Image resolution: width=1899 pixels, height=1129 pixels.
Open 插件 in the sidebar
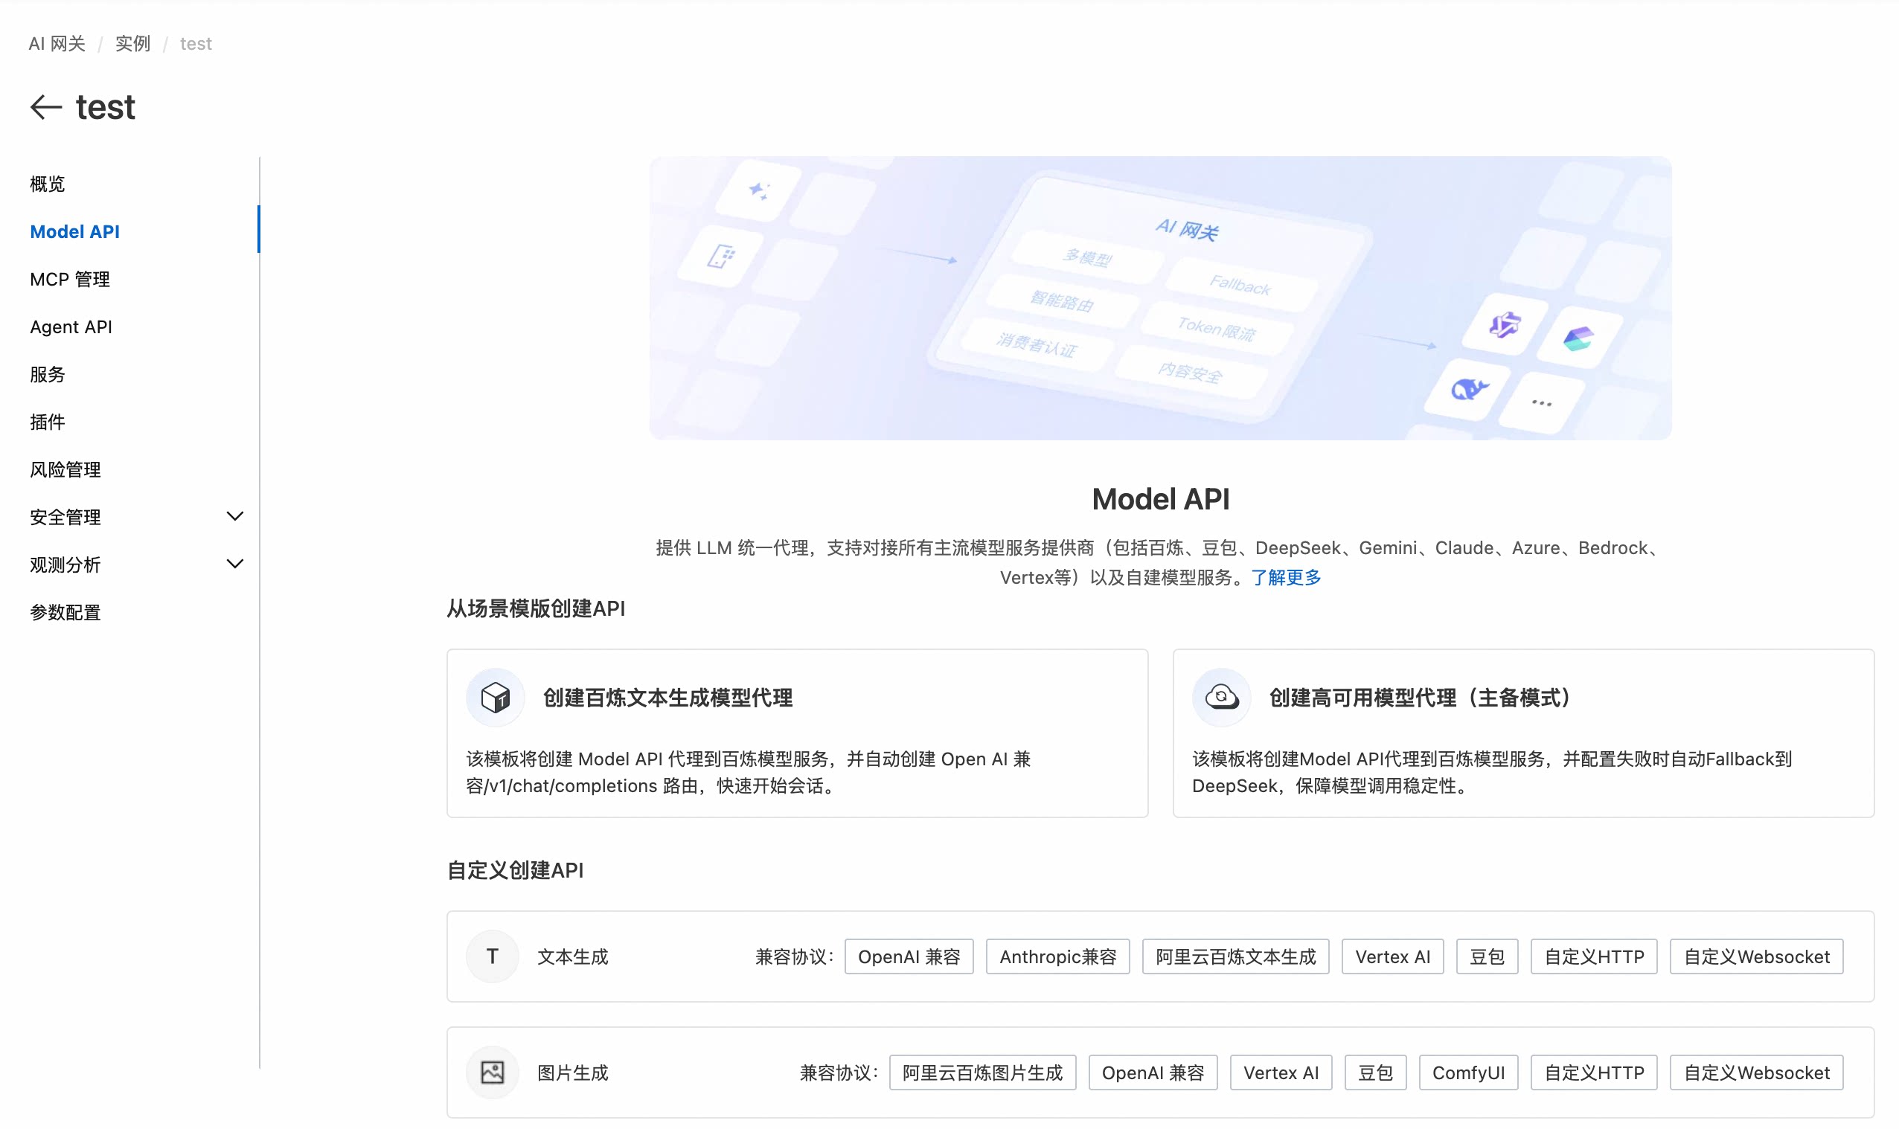pos(47,422)
